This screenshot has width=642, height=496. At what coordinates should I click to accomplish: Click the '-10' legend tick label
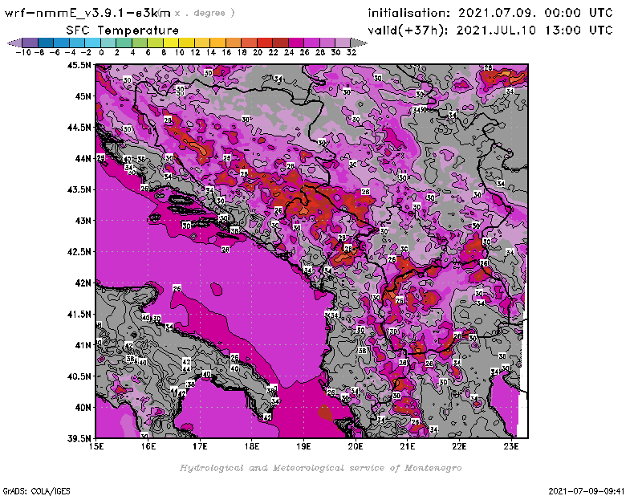[23, 52]
